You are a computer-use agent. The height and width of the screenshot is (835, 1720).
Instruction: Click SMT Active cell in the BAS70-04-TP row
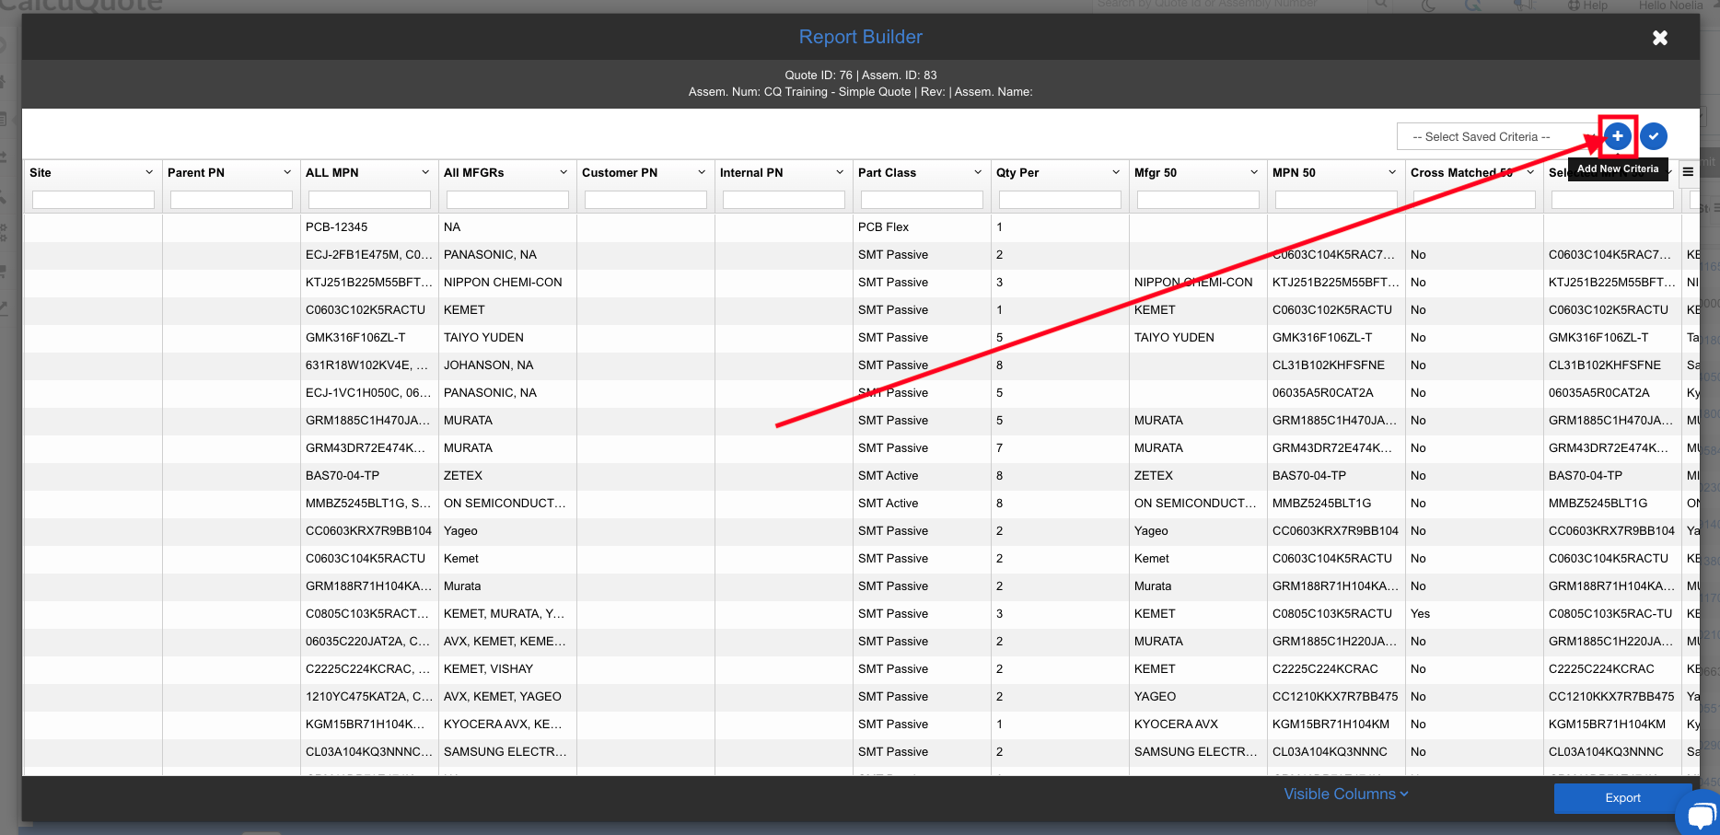click(x=922, y=476)
